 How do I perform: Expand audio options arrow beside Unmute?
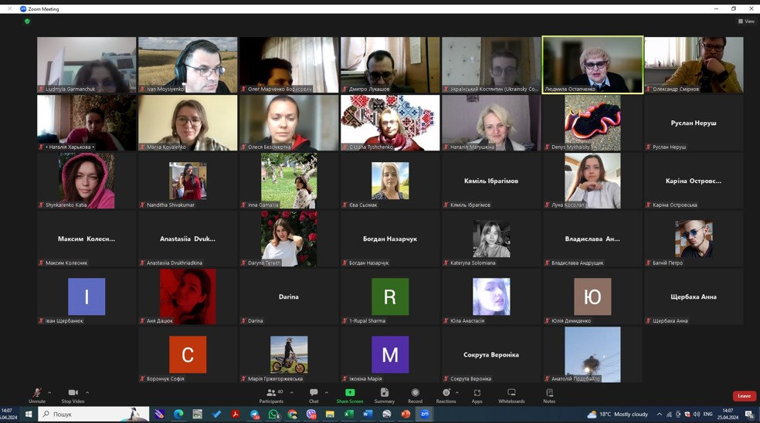coord(49,392)
